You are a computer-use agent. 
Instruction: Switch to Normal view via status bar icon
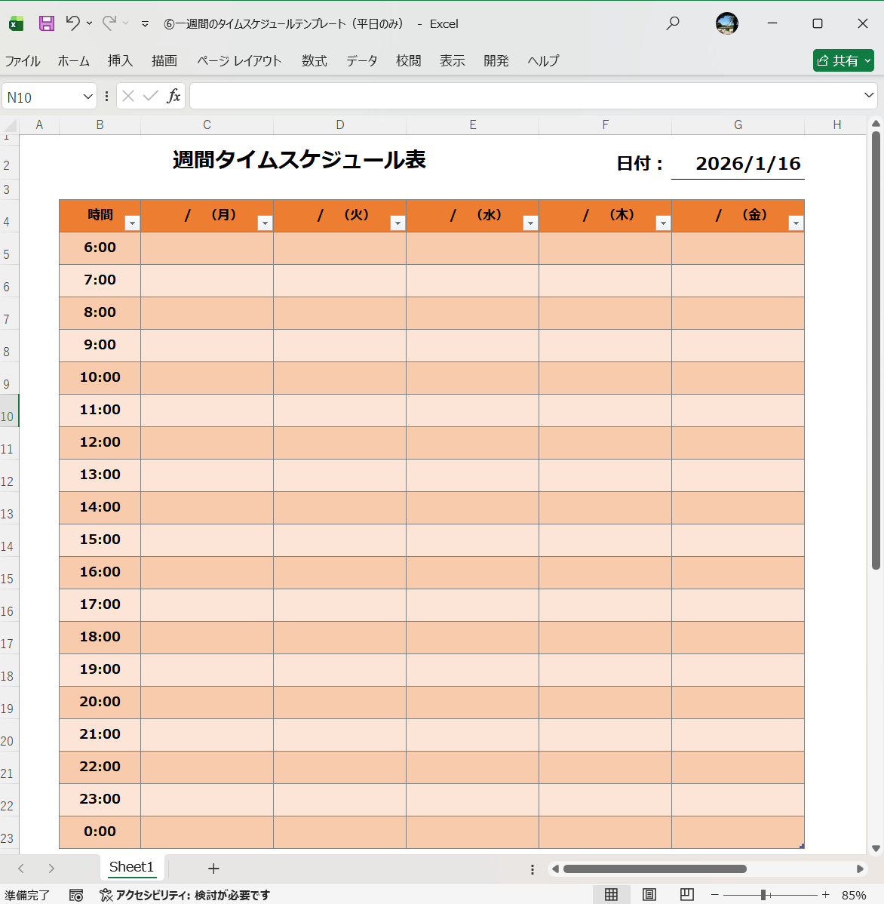pyautogui.click(x=611, y=894)
